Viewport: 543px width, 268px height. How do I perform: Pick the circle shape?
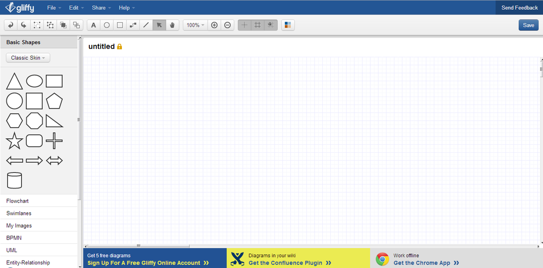click(14, 101)
